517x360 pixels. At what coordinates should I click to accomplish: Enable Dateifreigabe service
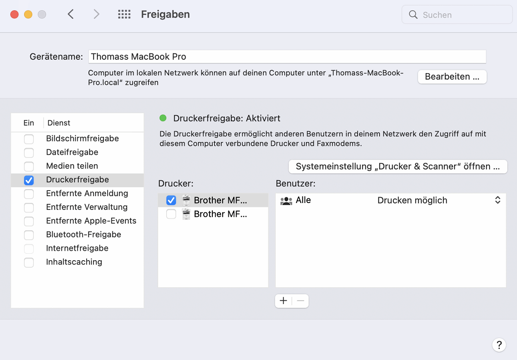(x=28, y=153)
